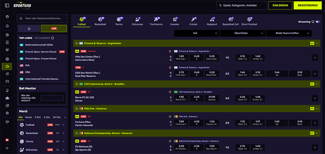Select the Heute time filter tab

tap(29, 117)
